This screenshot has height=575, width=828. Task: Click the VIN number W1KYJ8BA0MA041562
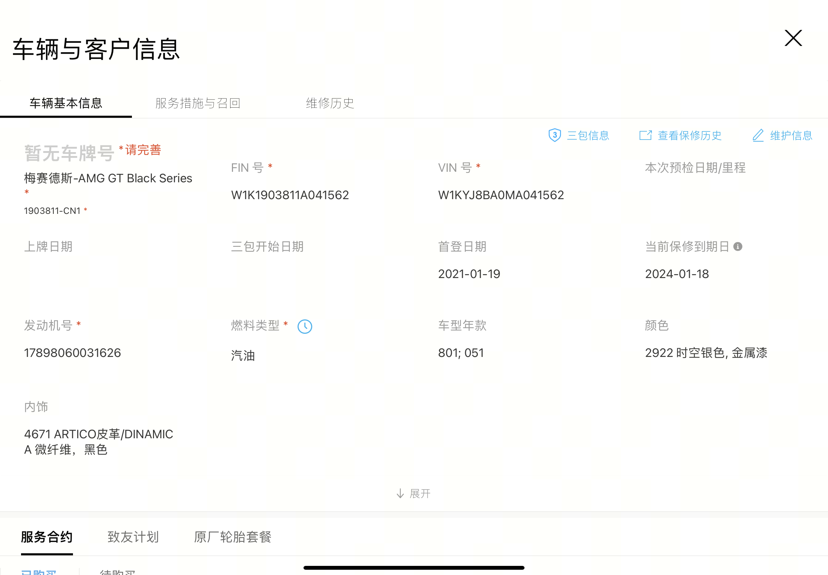click(501, 195)
